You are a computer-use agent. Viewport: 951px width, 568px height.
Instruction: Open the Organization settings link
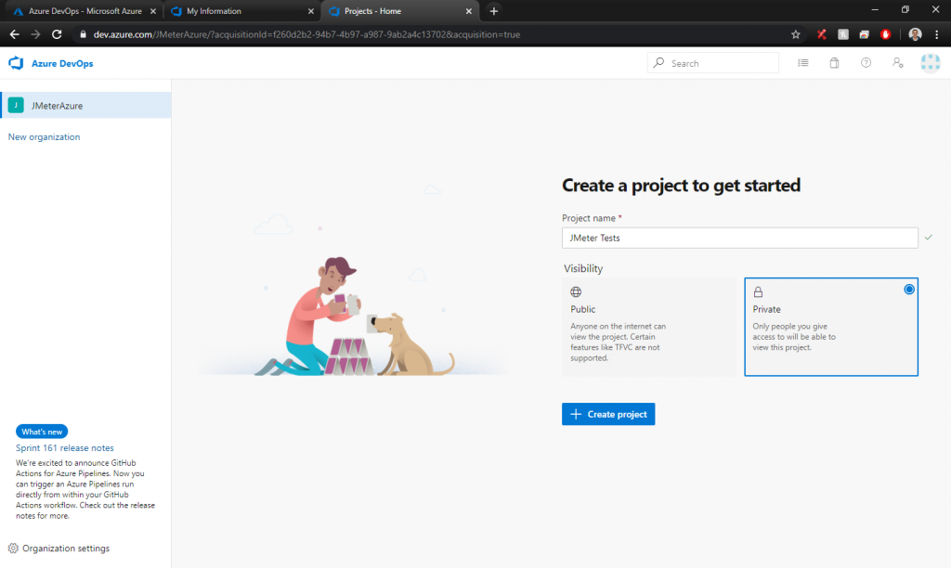(66, 548)
